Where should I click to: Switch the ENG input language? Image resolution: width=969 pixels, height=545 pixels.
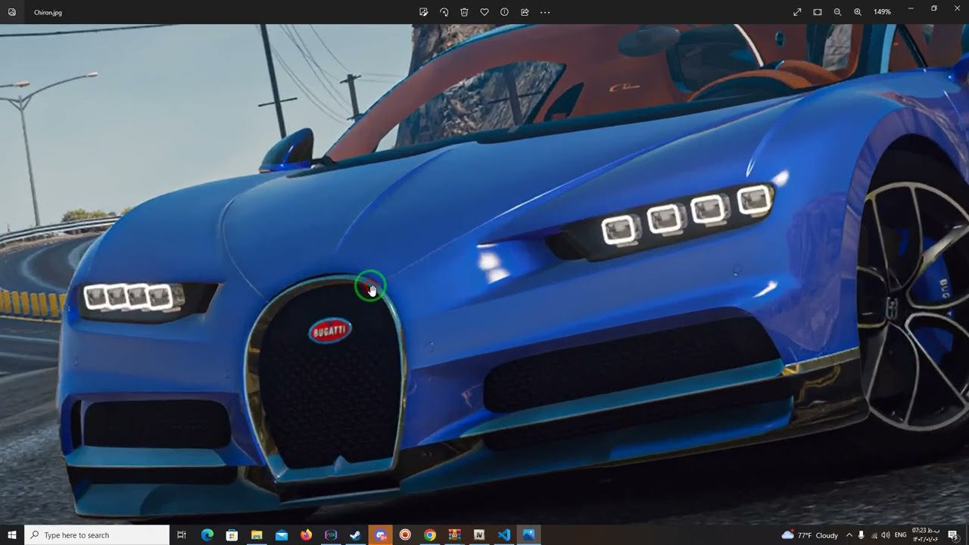[x=901, y=535]
